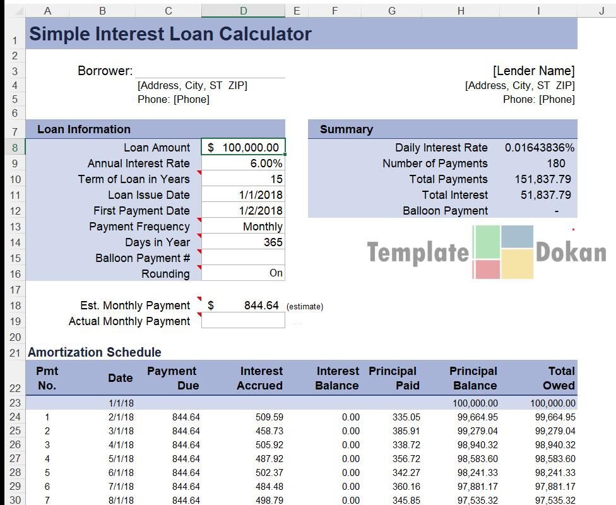Viewport: 616px width, 505px height.
Task: Click the empty Actual Monthly Payment field
Action: pos(243,321)
